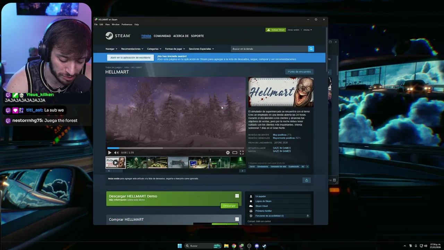Click the plus button to add tags

point(307,167)
